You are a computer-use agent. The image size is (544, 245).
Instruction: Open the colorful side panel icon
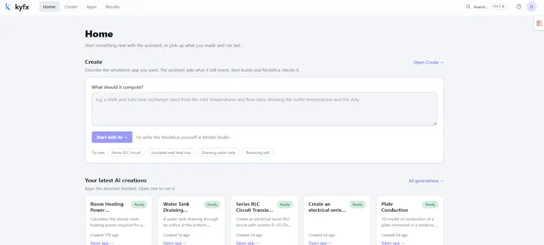[539, 23]
